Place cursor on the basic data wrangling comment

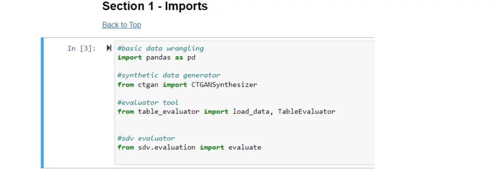(160, 48)
